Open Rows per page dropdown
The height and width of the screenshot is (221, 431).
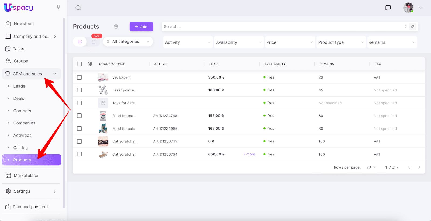coord(371,167)
